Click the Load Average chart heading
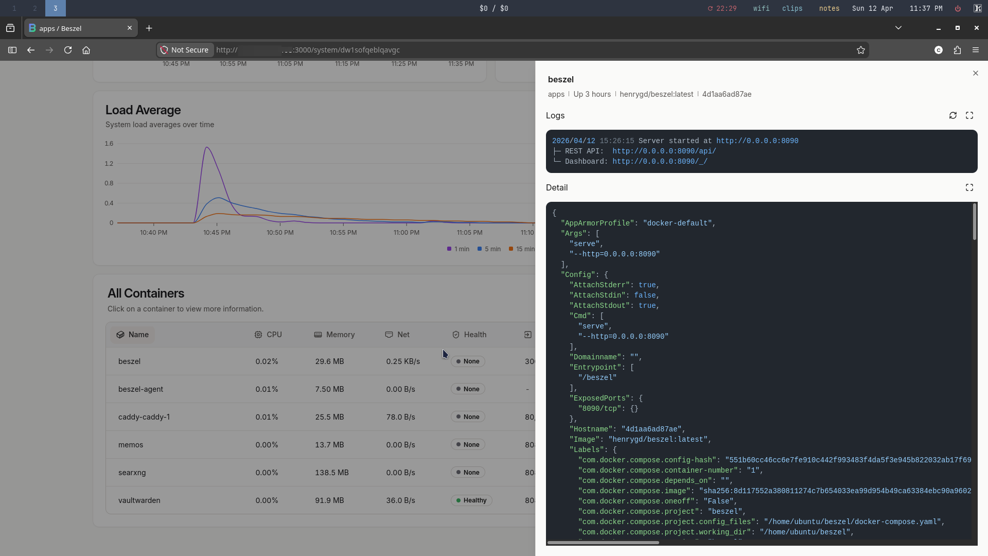This screenshot has height=556, width=988. 143,110
